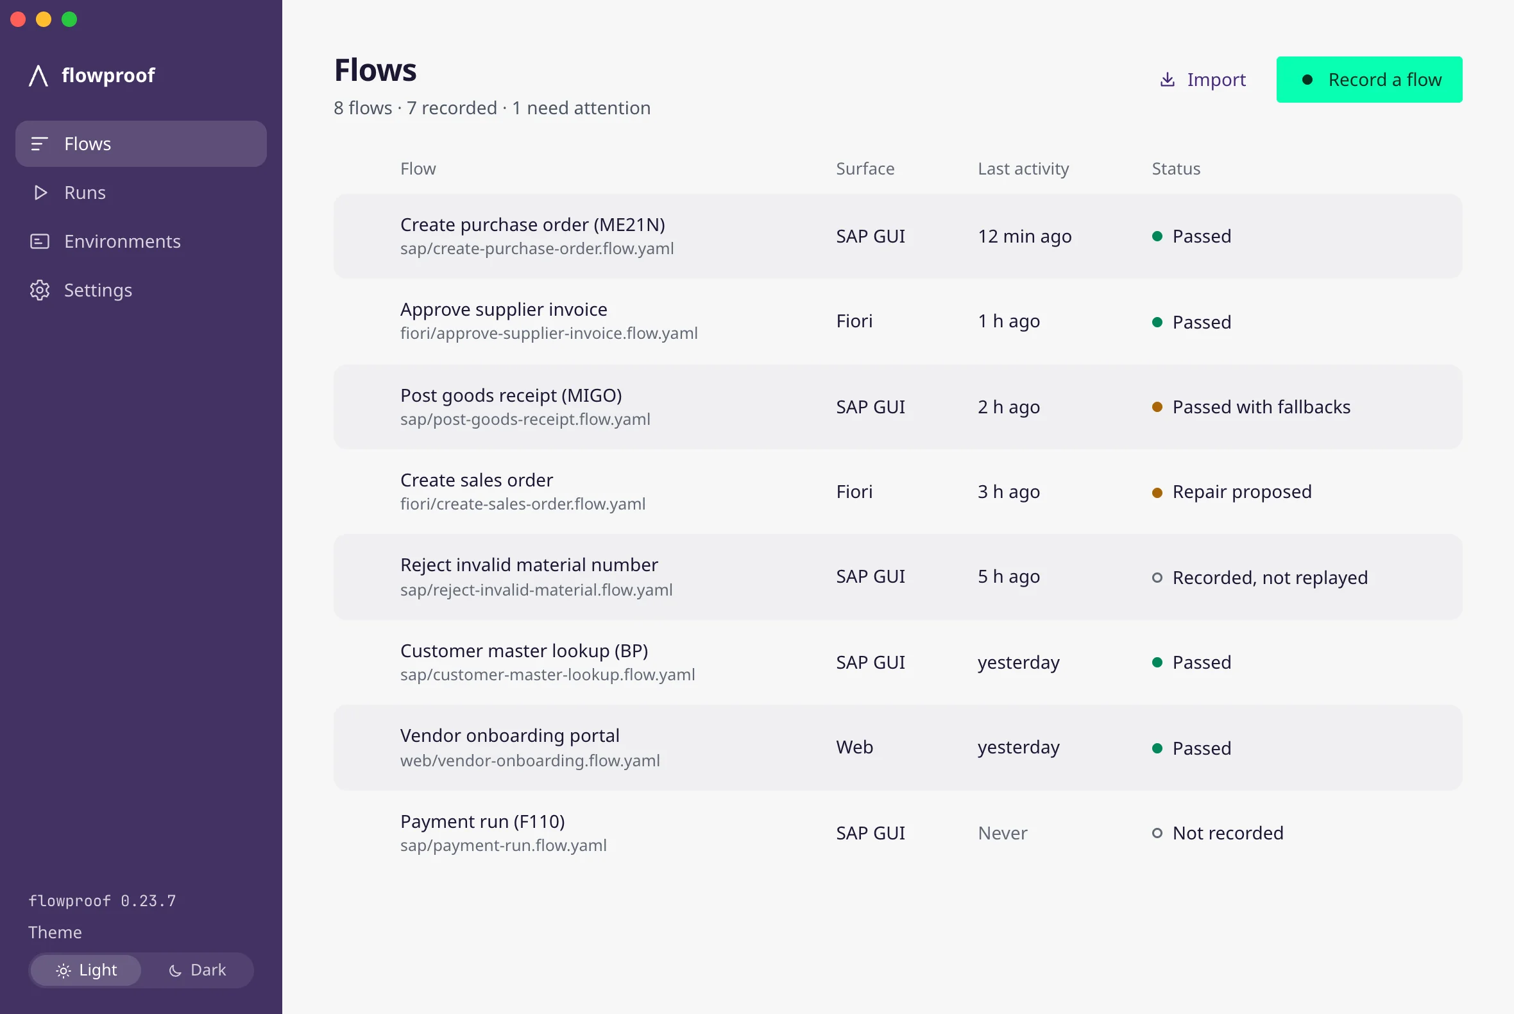The image size is (1514, 1014).
Task: Click the '1 h ago' activity cell
Action: coord(1008,322)
